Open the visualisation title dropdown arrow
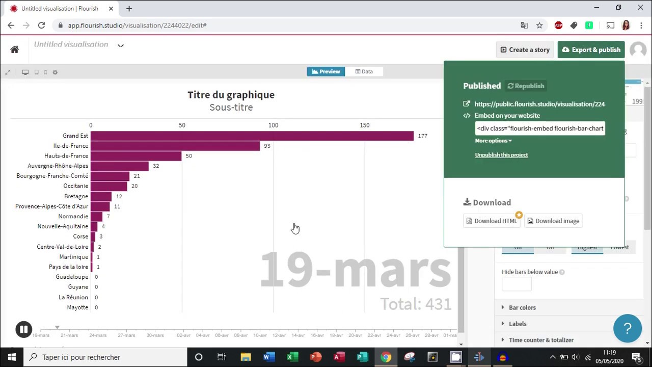Viewport: 652px width, 367px height. coord(121,45)
